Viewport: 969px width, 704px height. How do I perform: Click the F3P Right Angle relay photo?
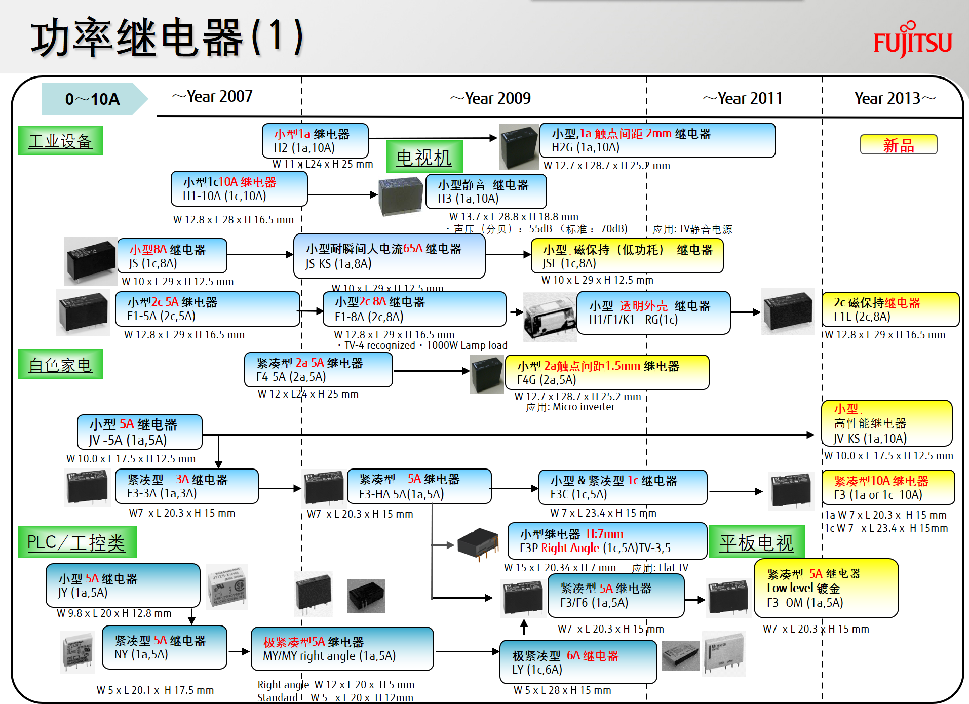478,544
